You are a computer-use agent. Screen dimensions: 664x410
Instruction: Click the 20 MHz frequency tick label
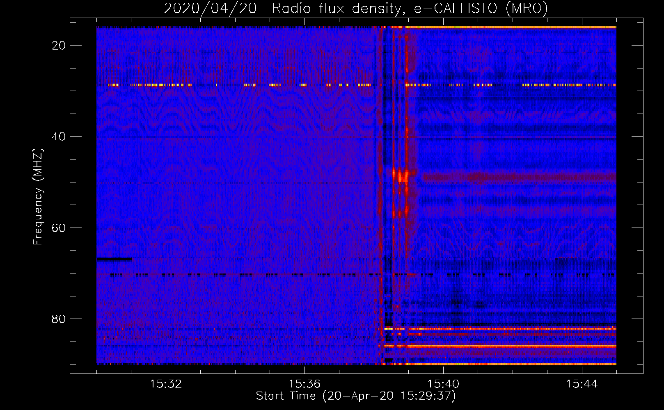tap(59, 46)
